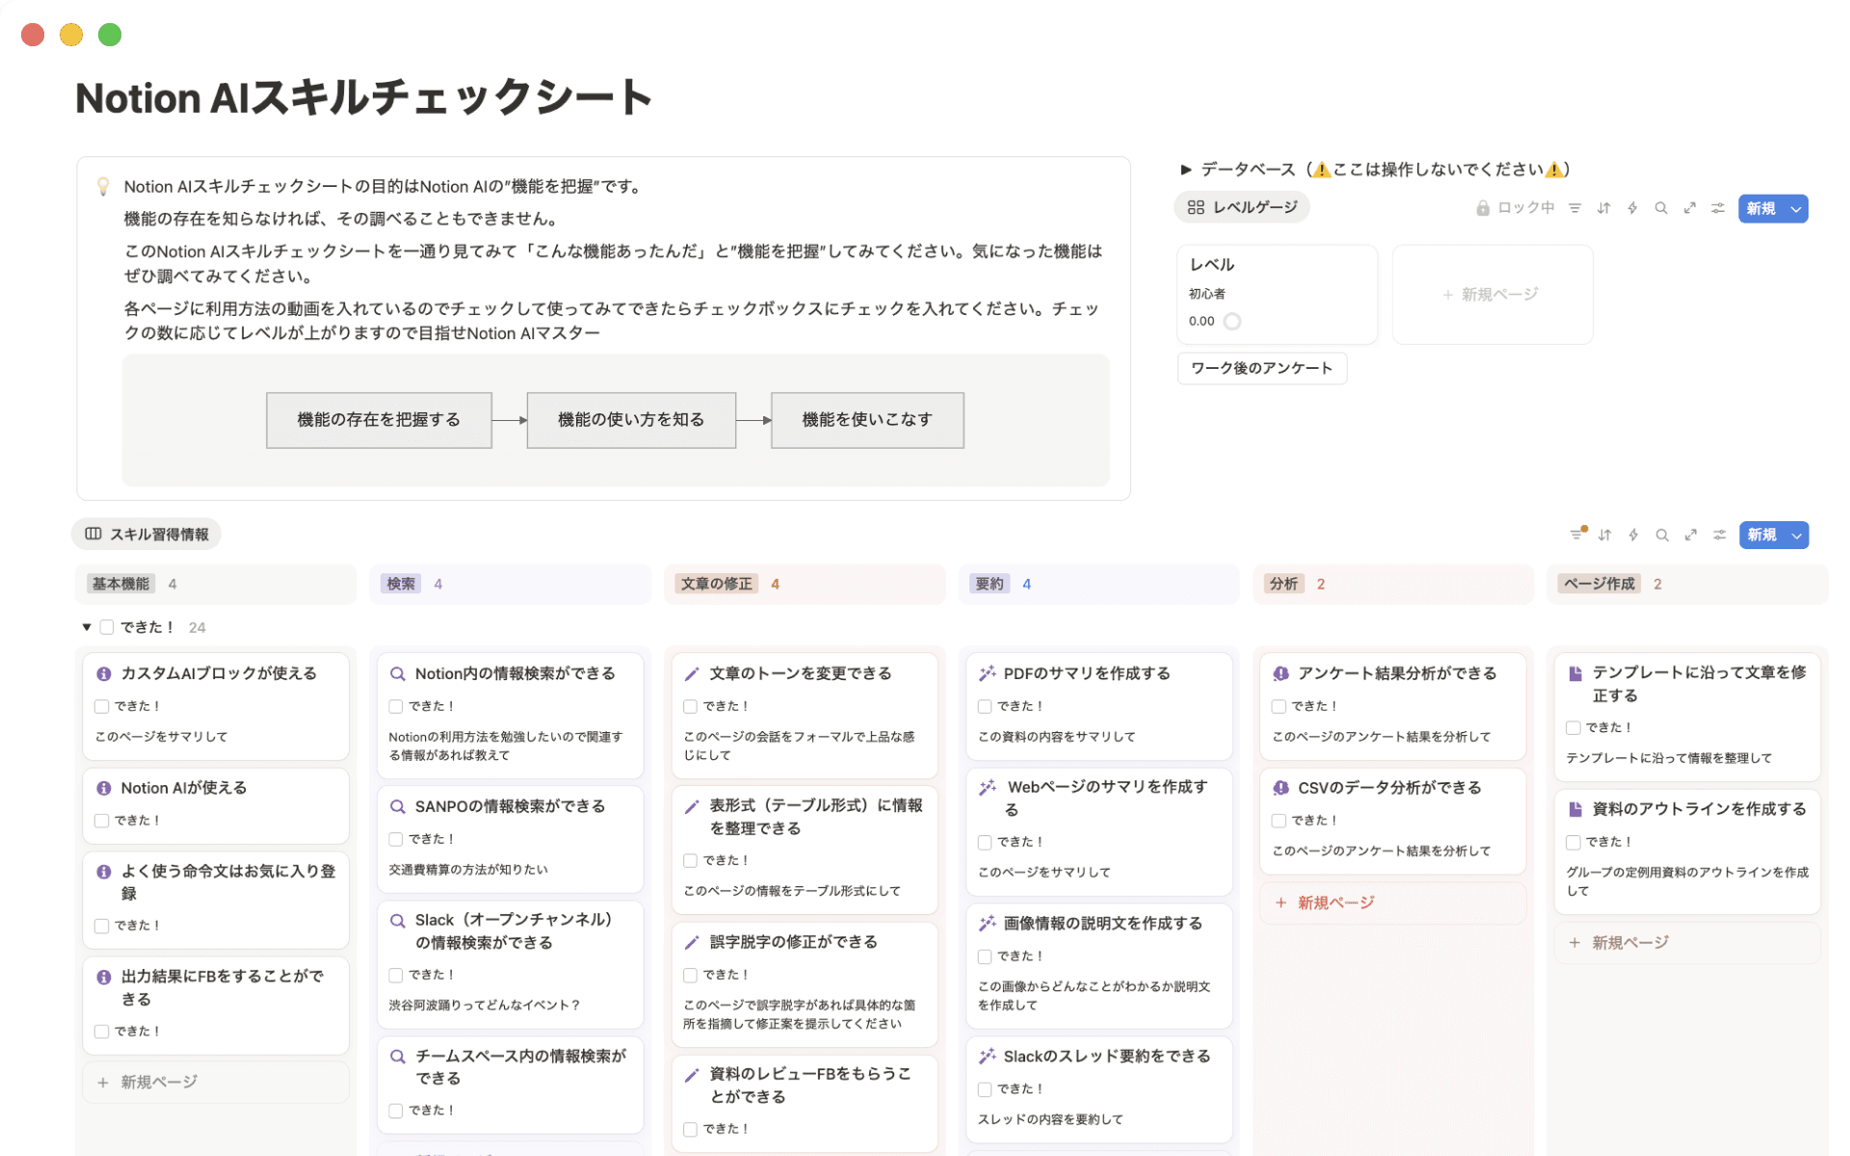Open the ワーク後のアンケート page link
1850x1156 pixels.
click(x=1261, y=368)
